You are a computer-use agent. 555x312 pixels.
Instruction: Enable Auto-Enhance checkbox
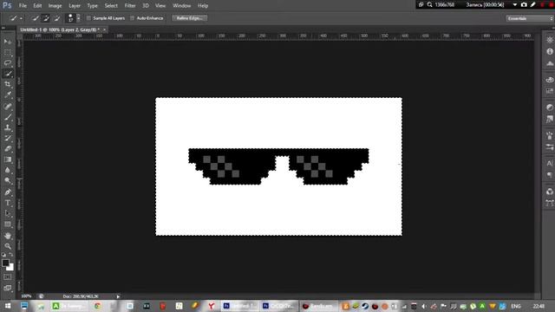coord(133,18)
